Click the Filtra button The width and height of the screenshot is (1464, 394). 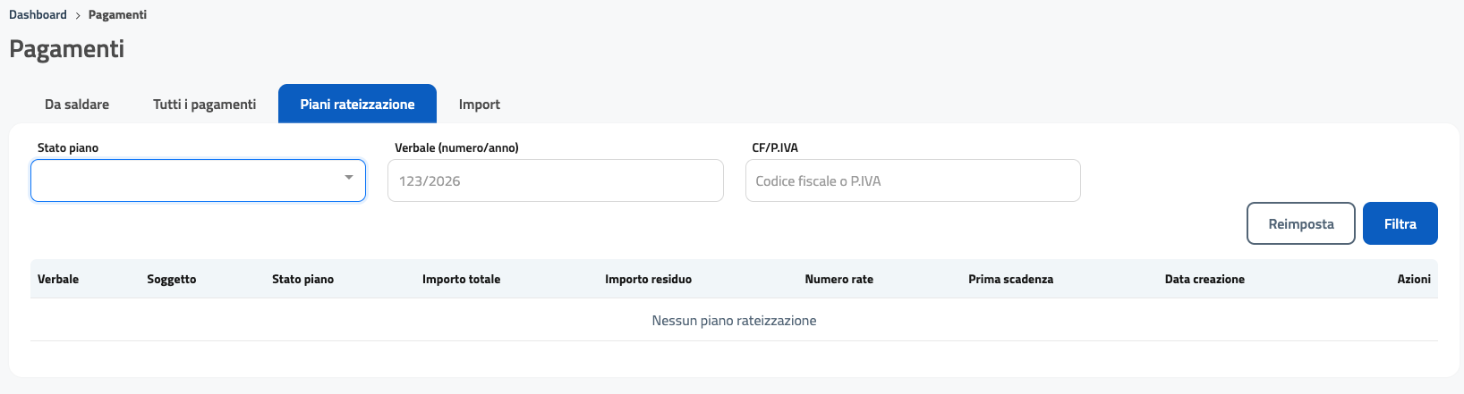coord(1400,223)
